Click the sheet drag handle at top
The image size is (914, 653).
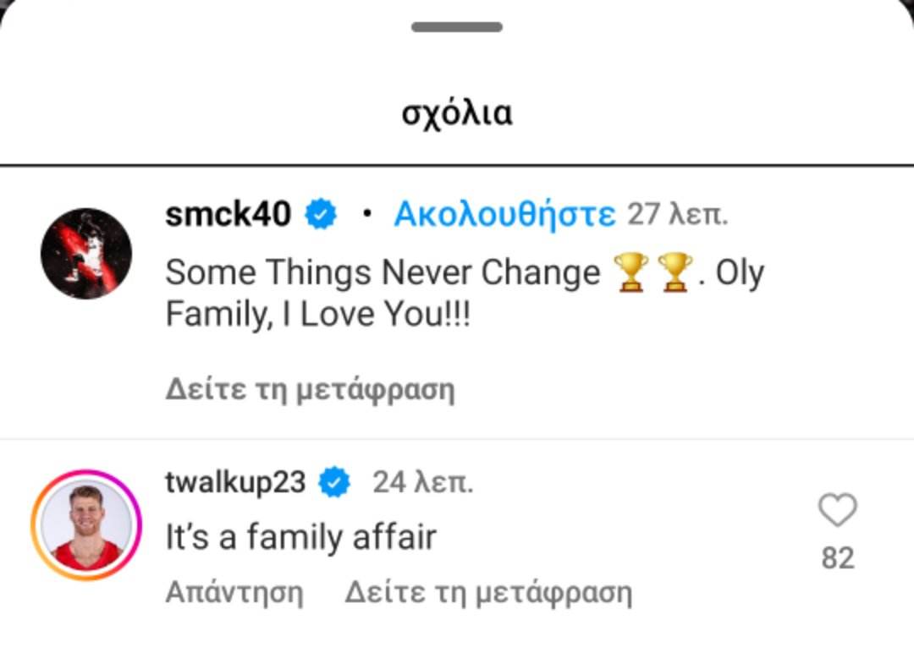point(457,27)
